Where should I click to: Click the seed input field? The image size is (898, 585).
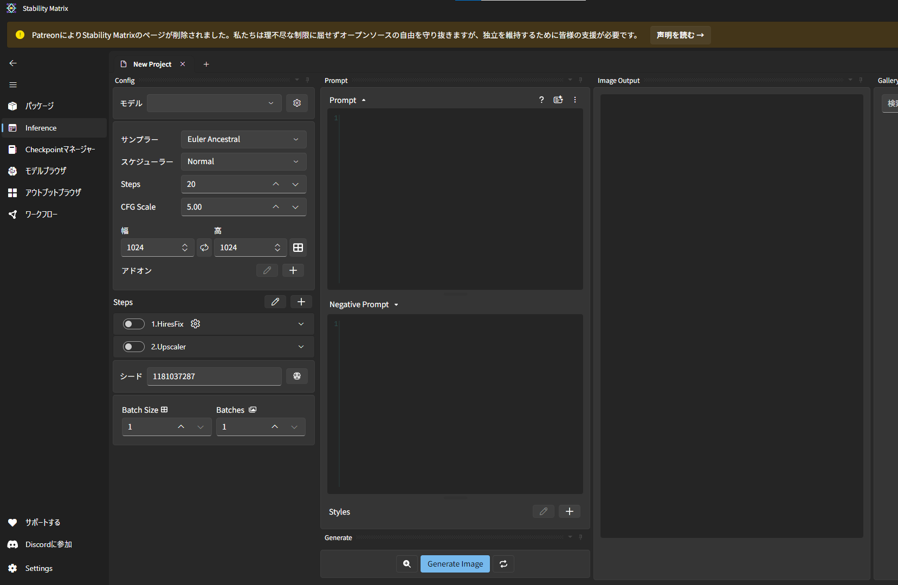[214, 376]
